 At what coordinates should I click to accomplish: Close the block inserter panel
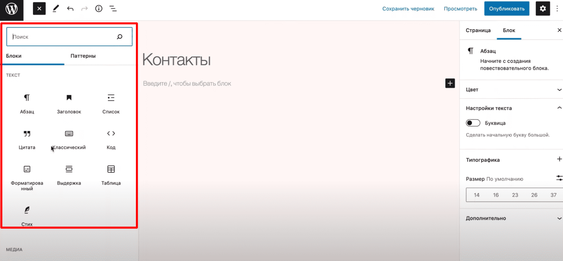tap(39, 9)
